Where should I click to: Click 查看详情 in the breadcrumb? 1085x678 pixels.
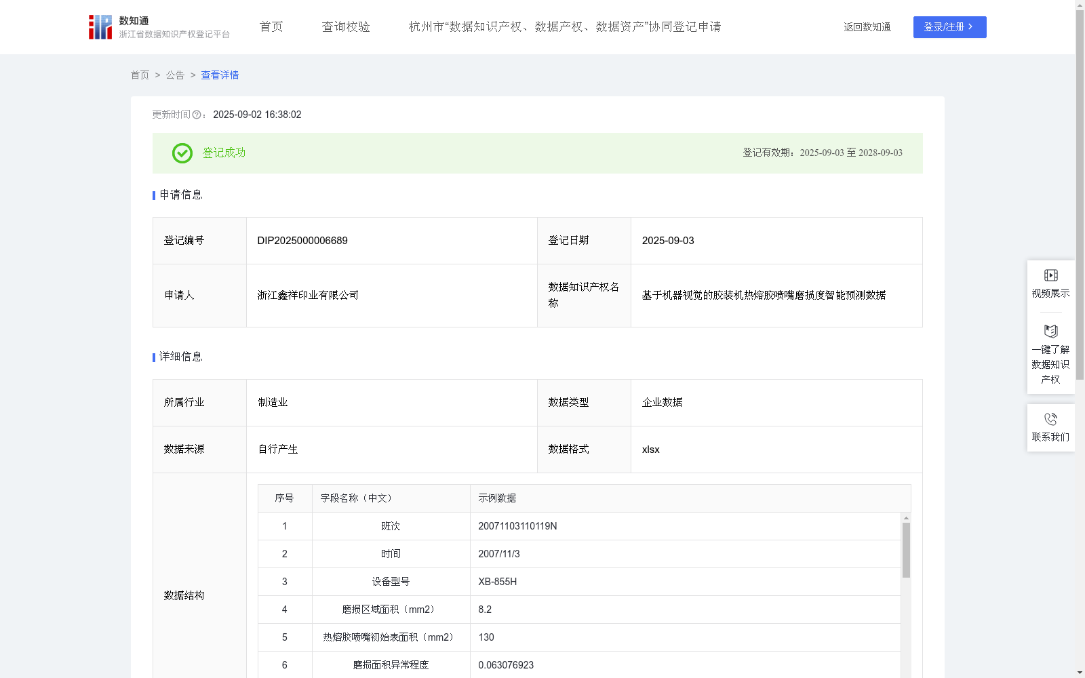pos(220,75)
